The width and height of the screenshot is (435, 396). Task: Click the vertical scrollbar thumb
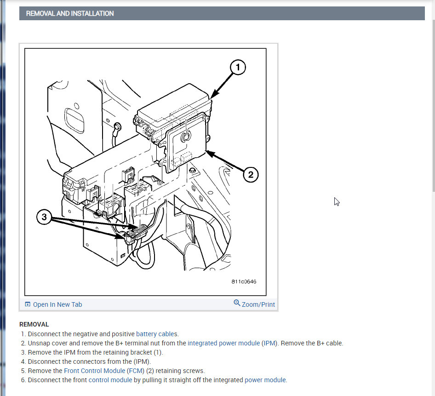(x=434, y=105)
